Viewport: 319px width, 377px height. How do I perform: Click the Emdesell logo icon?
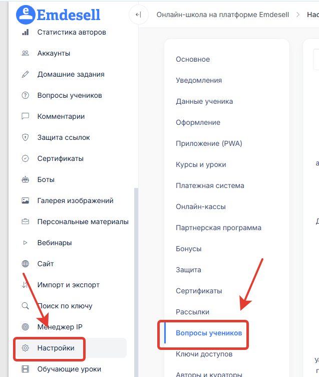click(26, 15)
